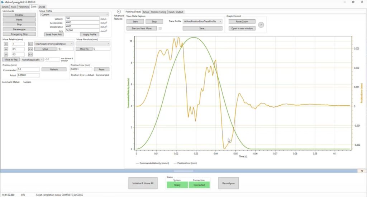Image resolution: width=367 pixels, height=197 pixels.
Task: Click the MotionSynergyGUI title bar app icon
Action: tap(3, 2)
